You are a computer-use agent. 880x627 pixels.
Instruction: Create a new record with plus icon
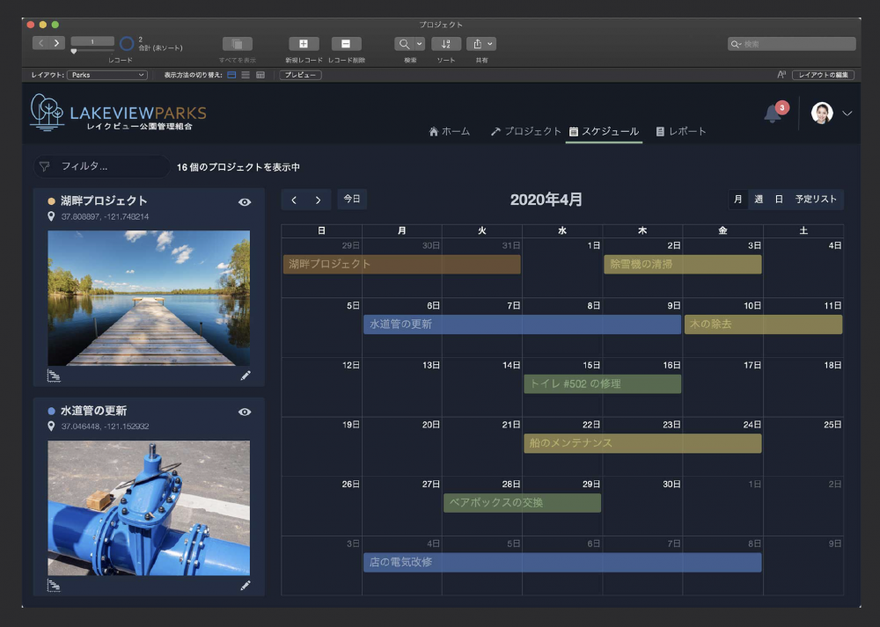tap(304, 44)
